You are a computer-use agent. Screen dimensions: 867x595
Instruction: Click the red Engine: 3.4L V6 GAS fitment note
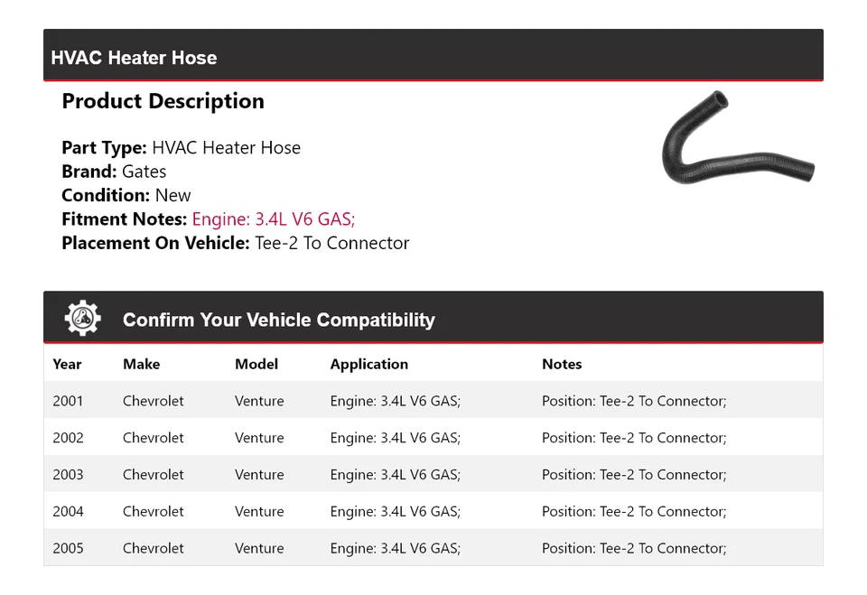(x=273, y=219)
